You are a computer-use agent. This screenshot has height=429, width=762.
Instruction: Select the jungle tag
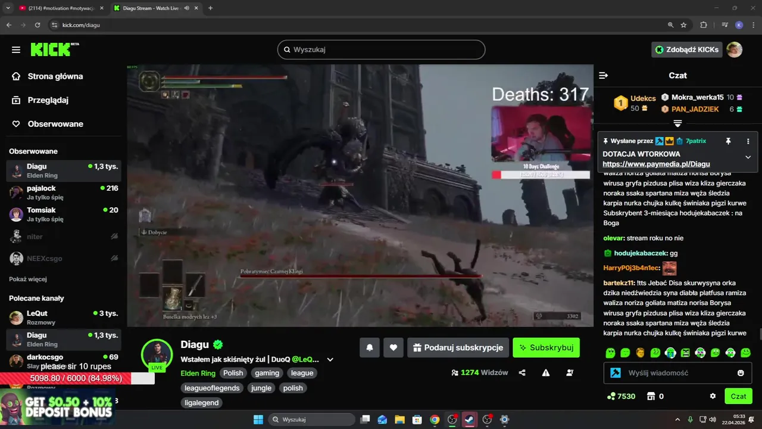261,388
